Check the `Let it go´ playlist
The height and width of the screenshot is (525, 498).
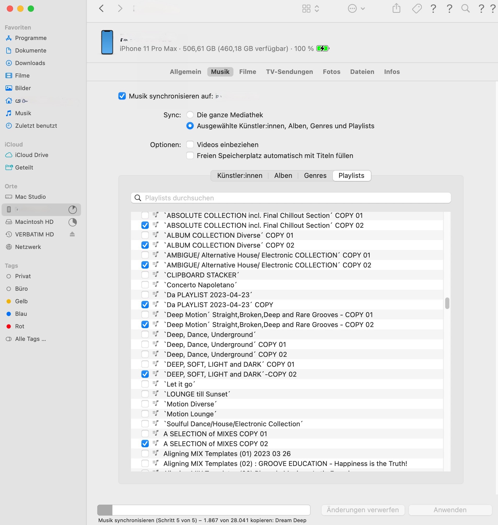tap(145, 384)
